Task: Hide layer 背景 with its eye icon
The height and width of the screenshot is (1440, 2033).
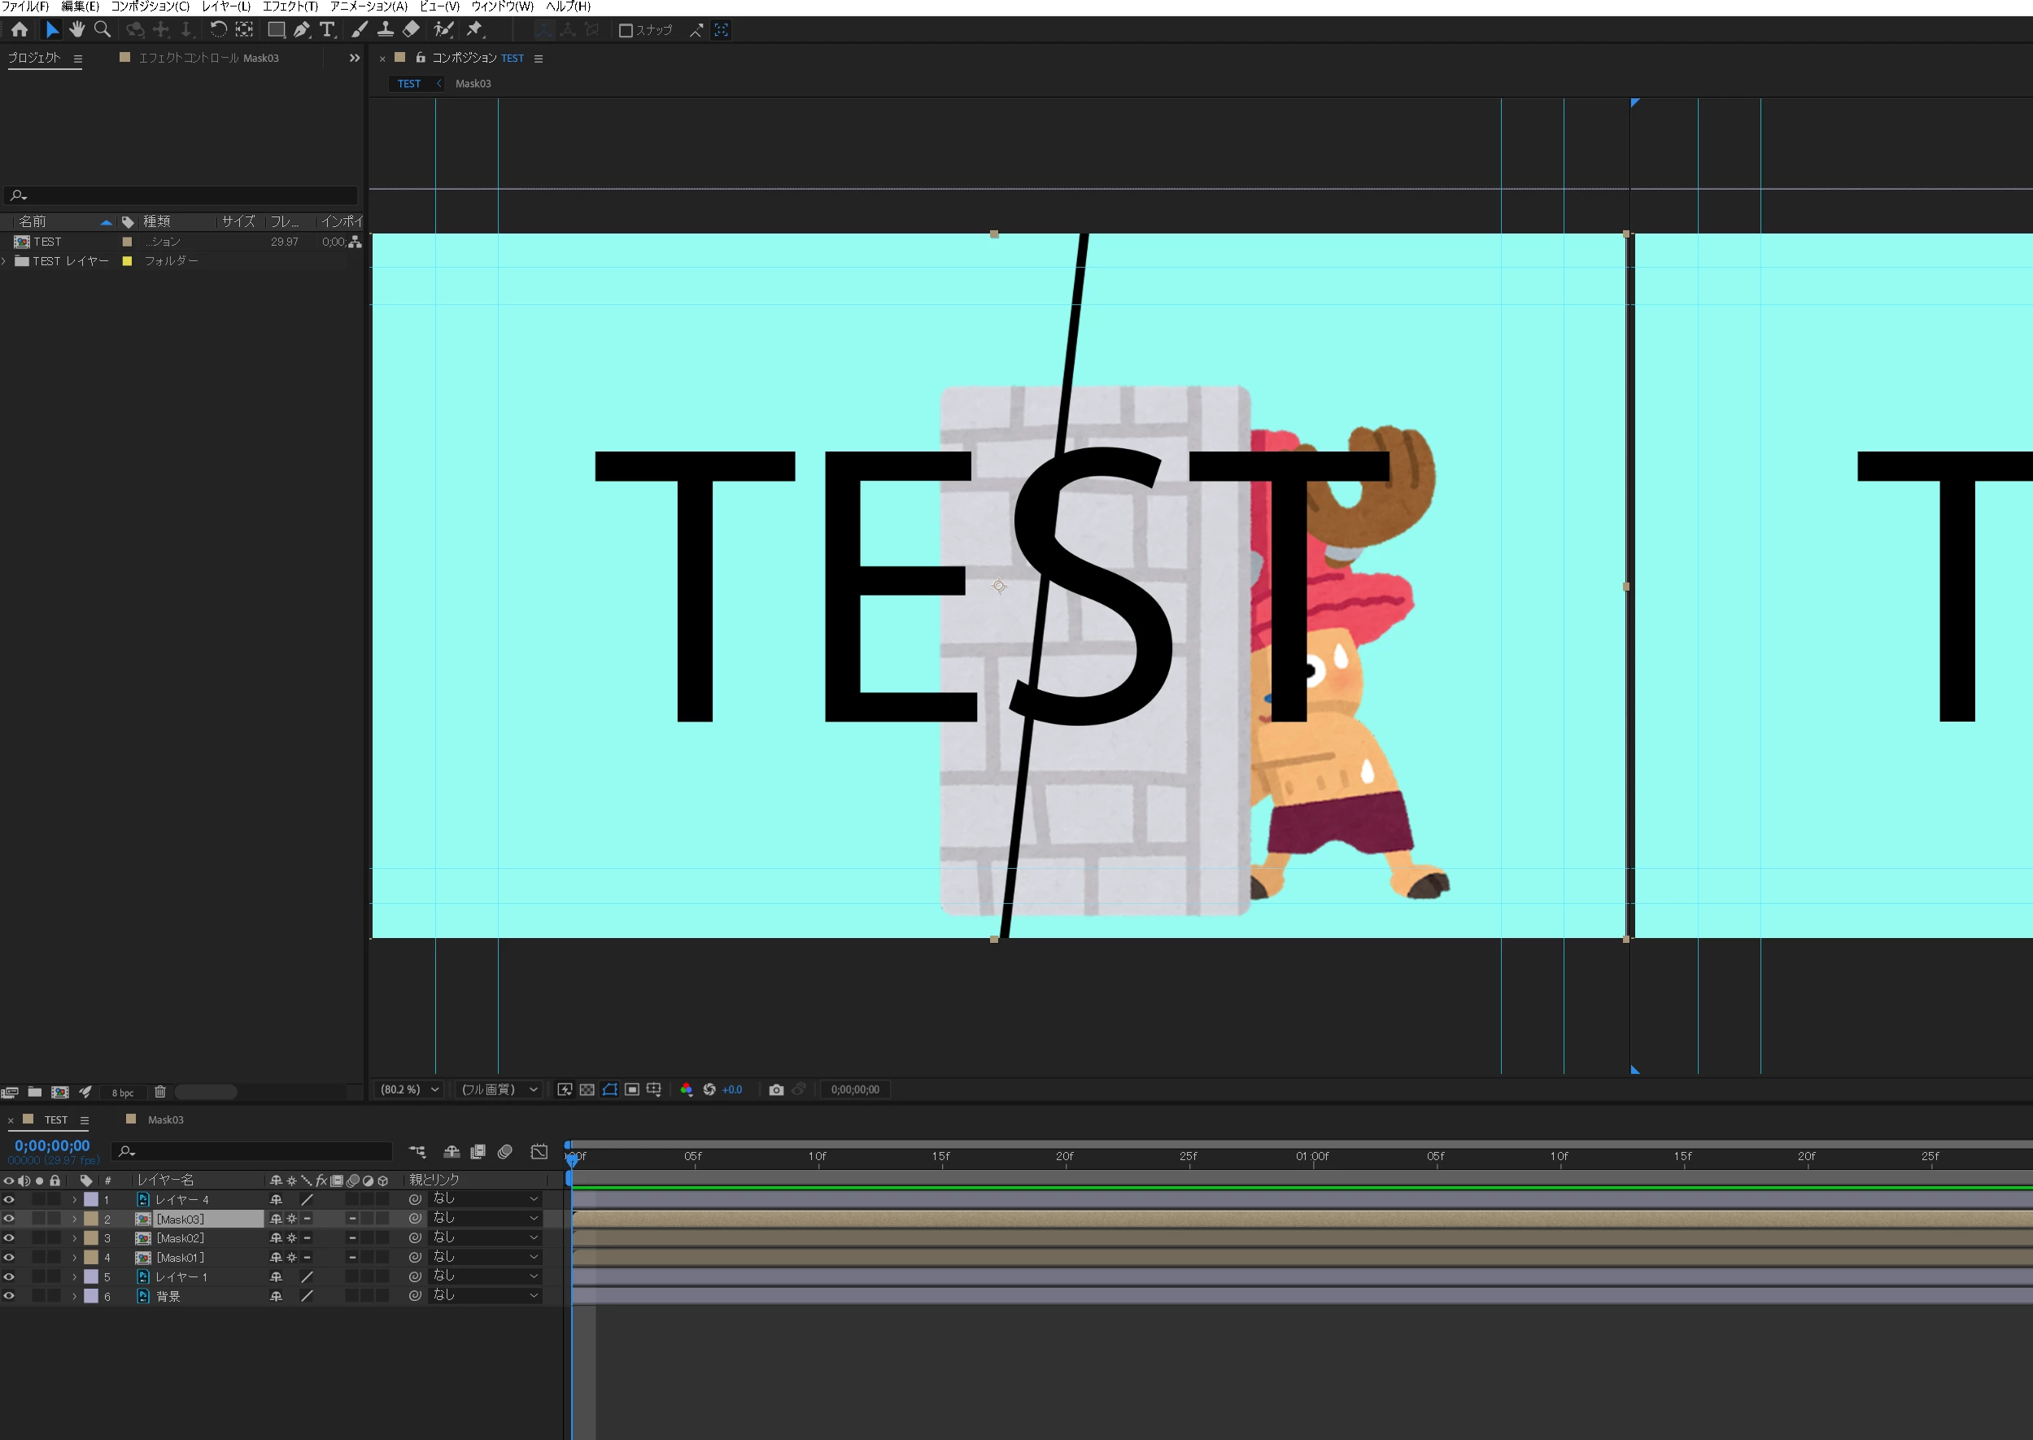Action: 9,1296
